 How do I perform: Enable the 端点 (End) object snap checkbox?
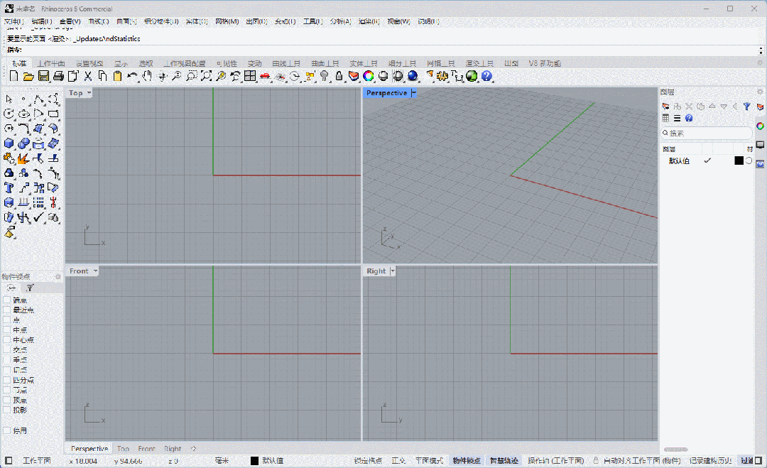tap(7, 300)
